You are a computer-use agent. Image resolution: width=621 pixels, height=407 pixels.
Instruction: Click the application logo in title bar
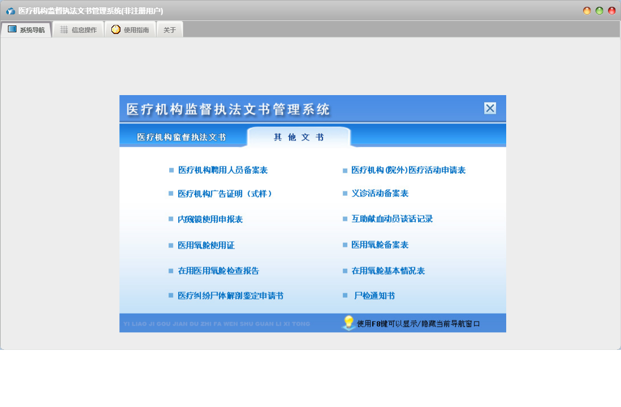(x=10, y=11)
